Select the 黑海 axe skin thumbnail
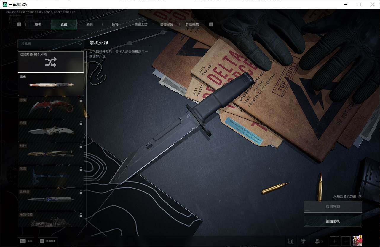 coord(51,176)
